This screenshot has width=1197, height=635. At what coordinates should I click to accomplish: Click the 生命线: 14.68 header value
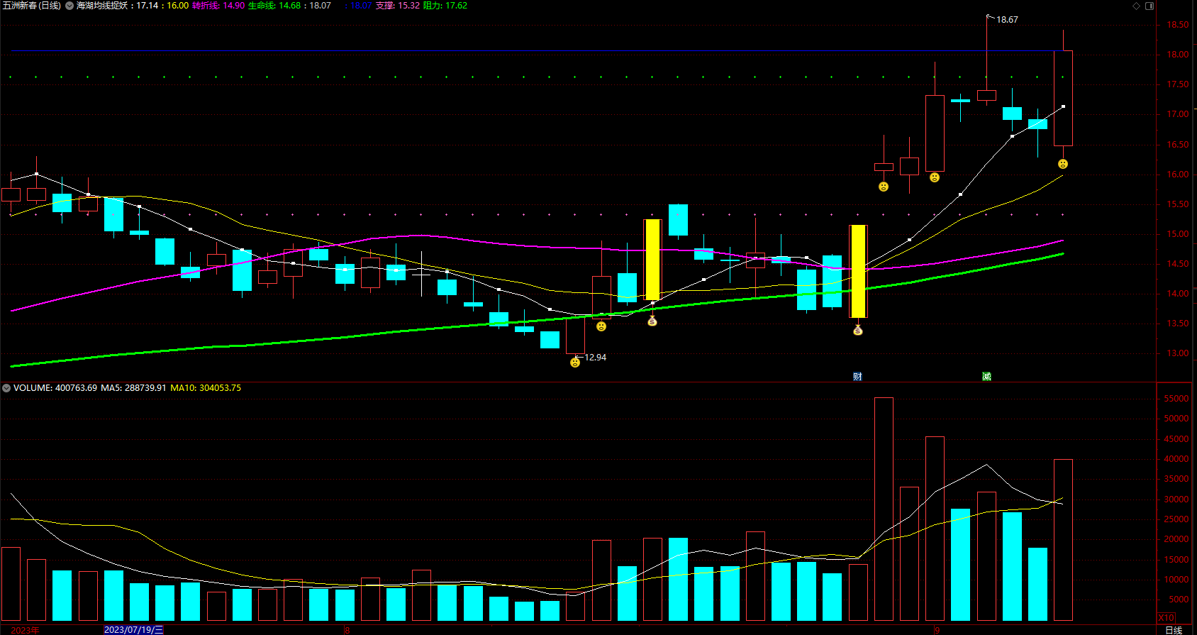[274, 6]
